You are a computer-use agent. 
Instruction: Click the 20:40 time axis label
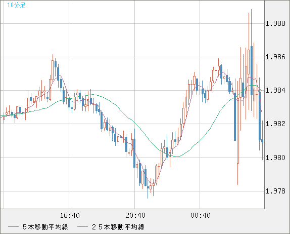pos(135,215)
